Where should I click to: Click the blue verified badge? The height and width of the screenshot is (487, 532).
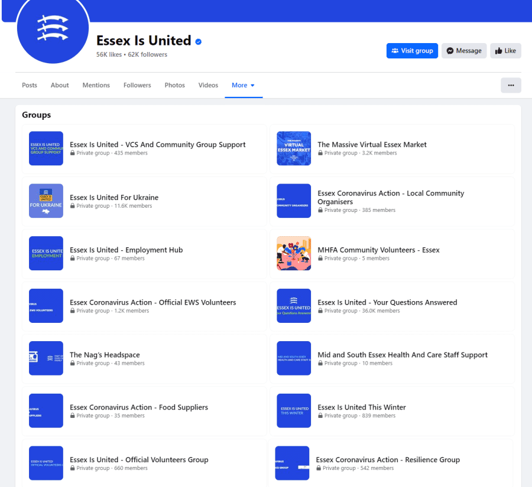pyautogui.click(x=199, y=41)
